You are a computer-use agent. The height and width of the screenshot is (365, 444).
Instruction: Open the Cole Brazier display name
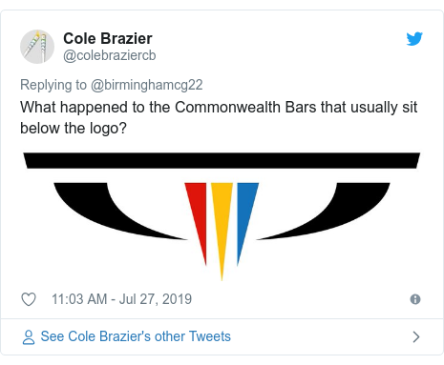(108, 38)
